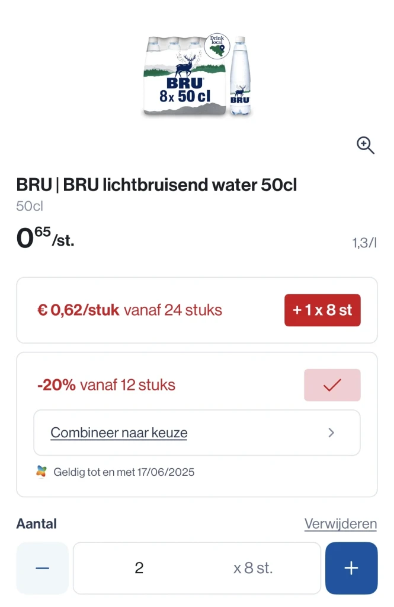
Task: Click the plus icon to increase quantity
Action: click(351, 568)
